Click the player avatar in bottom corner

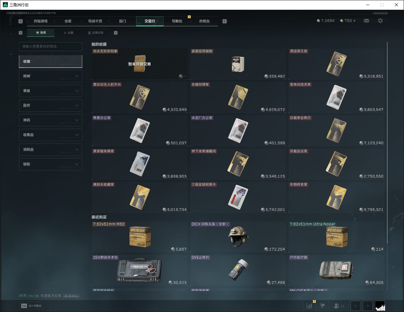[380, 305]
